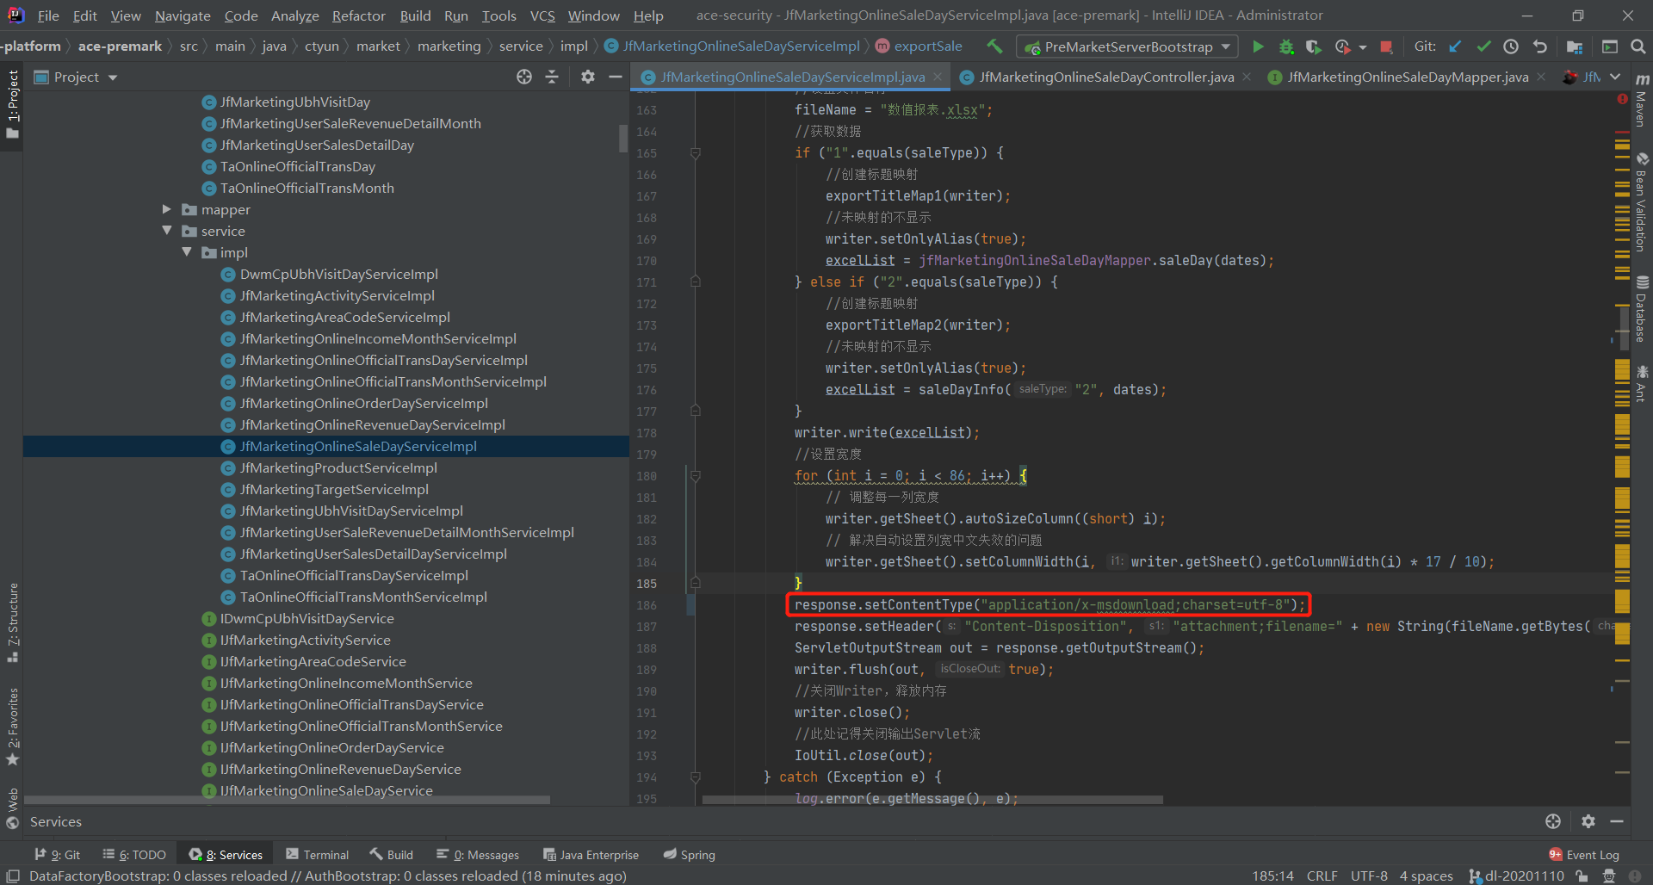
Task: Collapse the impl folder in project tree
Action: [187, 252]
